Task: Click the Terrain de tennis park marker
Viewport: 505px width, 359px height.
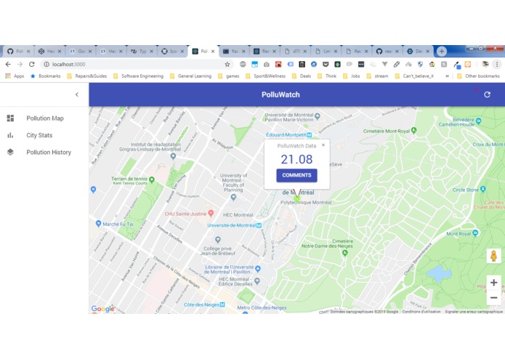Action: pos(152,179)
